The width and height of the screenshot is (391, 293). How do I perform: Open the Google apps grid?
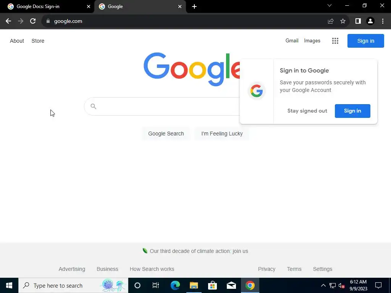tap(335, 41)
